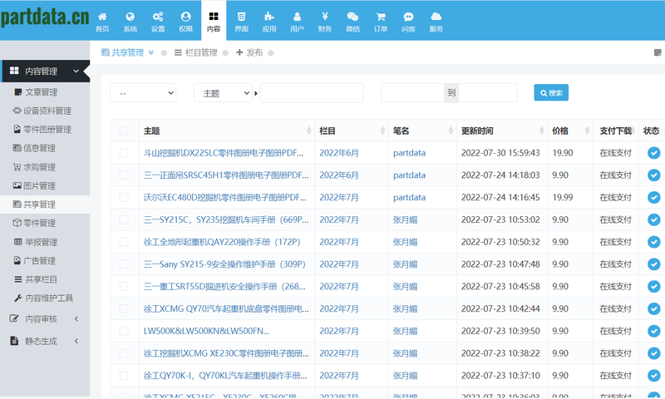Open 2022年6月 column link in 斗山挖掘机 row
Image resolution: width=665 pixels, height=399 pixels.
click(339, 153)
